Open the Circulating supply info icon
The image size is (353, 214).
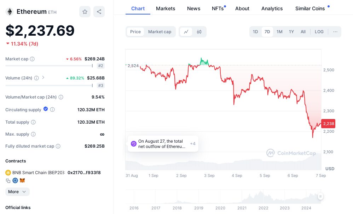pyautogui.click(x=52, y=110)
